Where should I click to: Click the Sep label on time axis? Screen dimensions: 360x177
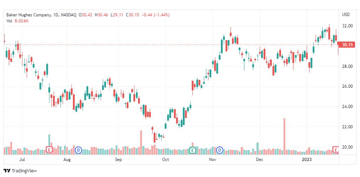coord(118,160)
